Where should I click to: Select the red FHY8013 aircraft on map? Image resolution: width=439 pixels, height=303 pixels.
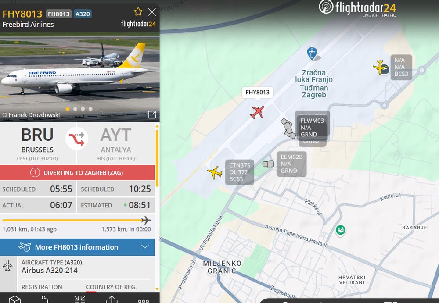[x=257, y=112]
